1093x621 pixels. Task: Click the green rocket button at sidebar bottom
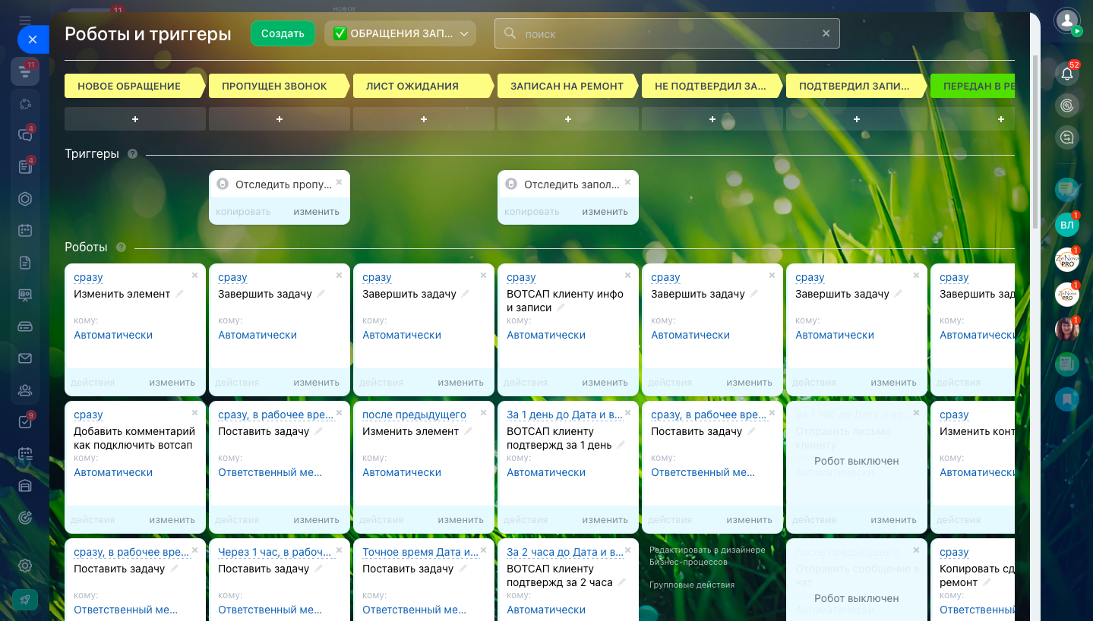tap(25, 600)
